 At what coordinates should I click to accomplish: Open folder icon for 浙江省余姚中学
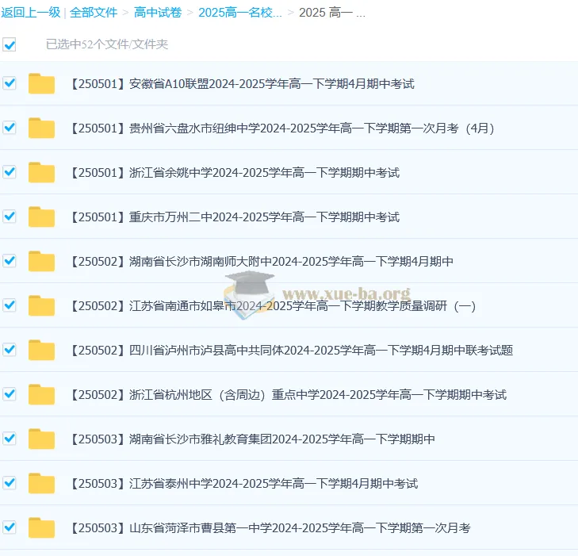pos(41,172)
